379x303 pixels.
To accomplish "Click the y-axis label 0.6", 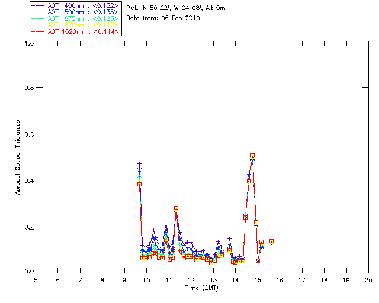I will [29, 134].
